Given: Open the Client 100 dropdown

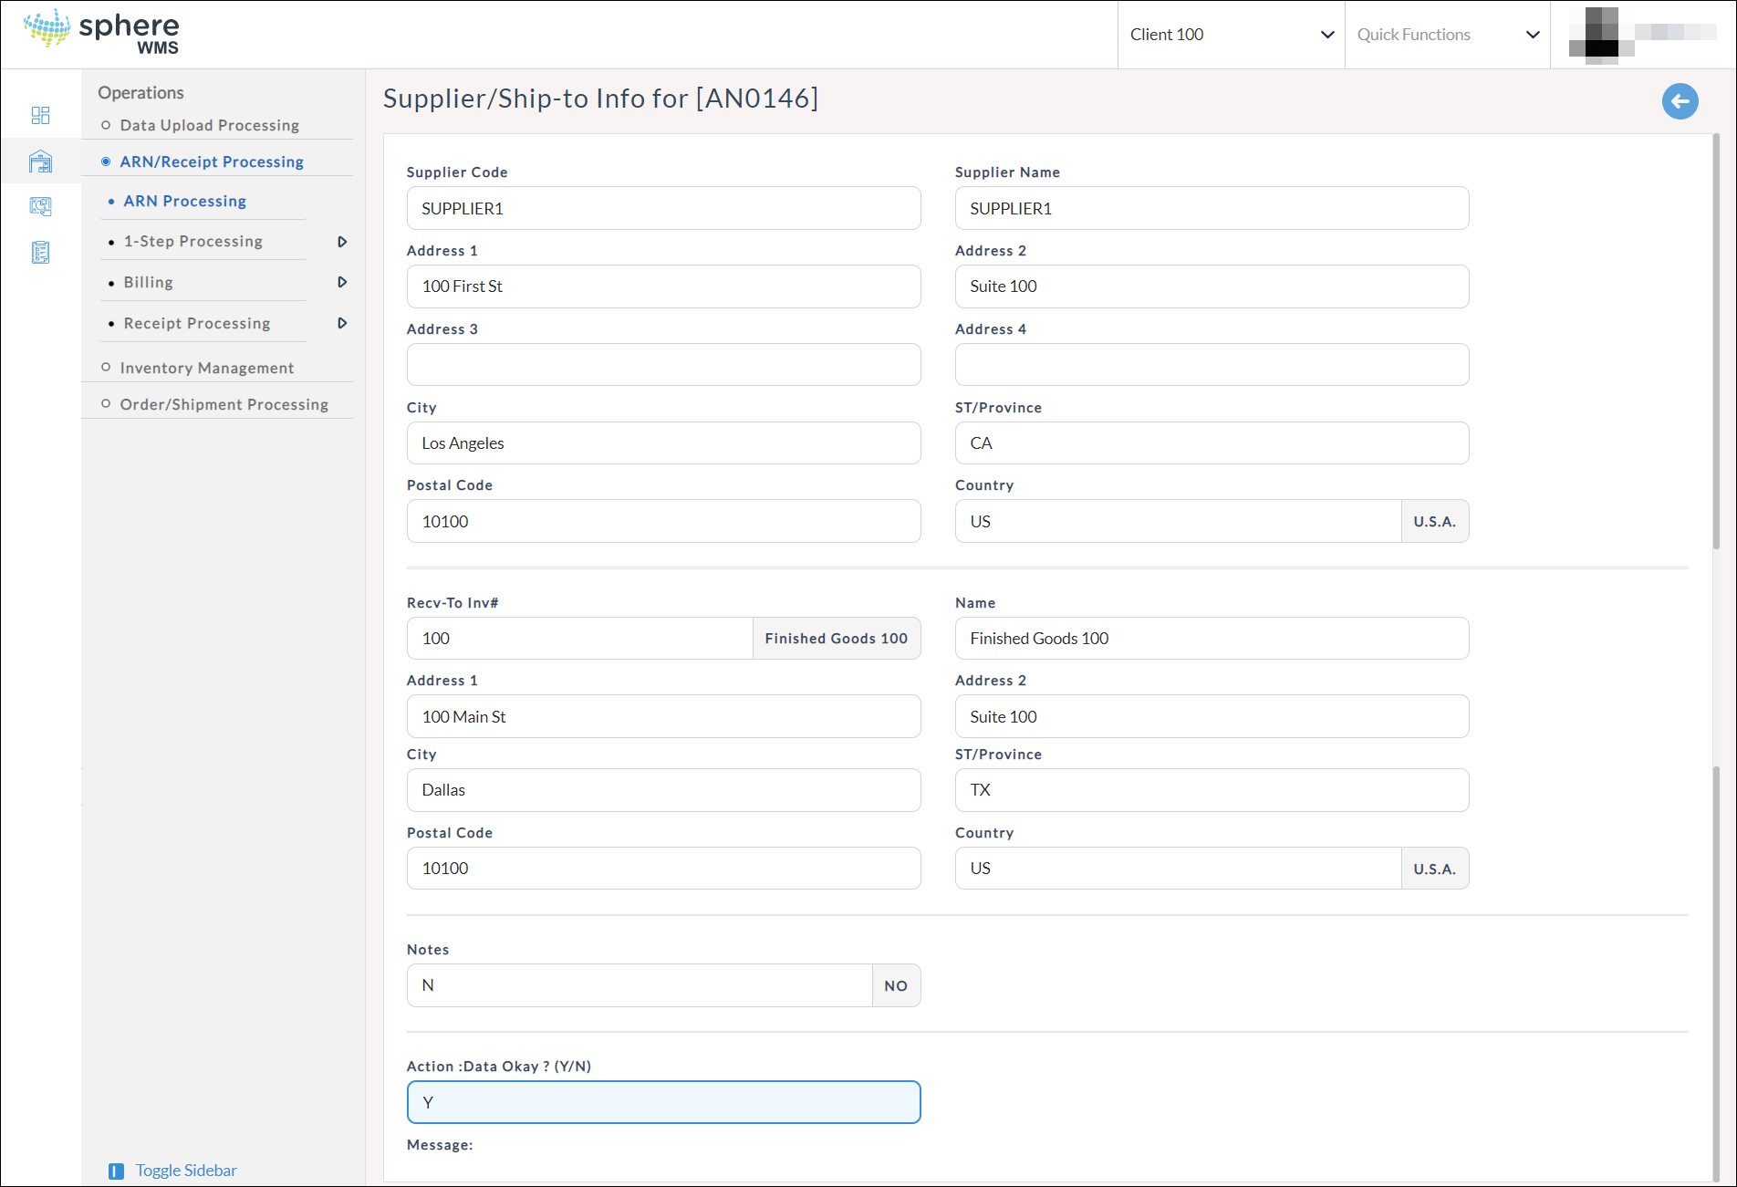Looking at the screenshot, I should tap(1231, 35).
